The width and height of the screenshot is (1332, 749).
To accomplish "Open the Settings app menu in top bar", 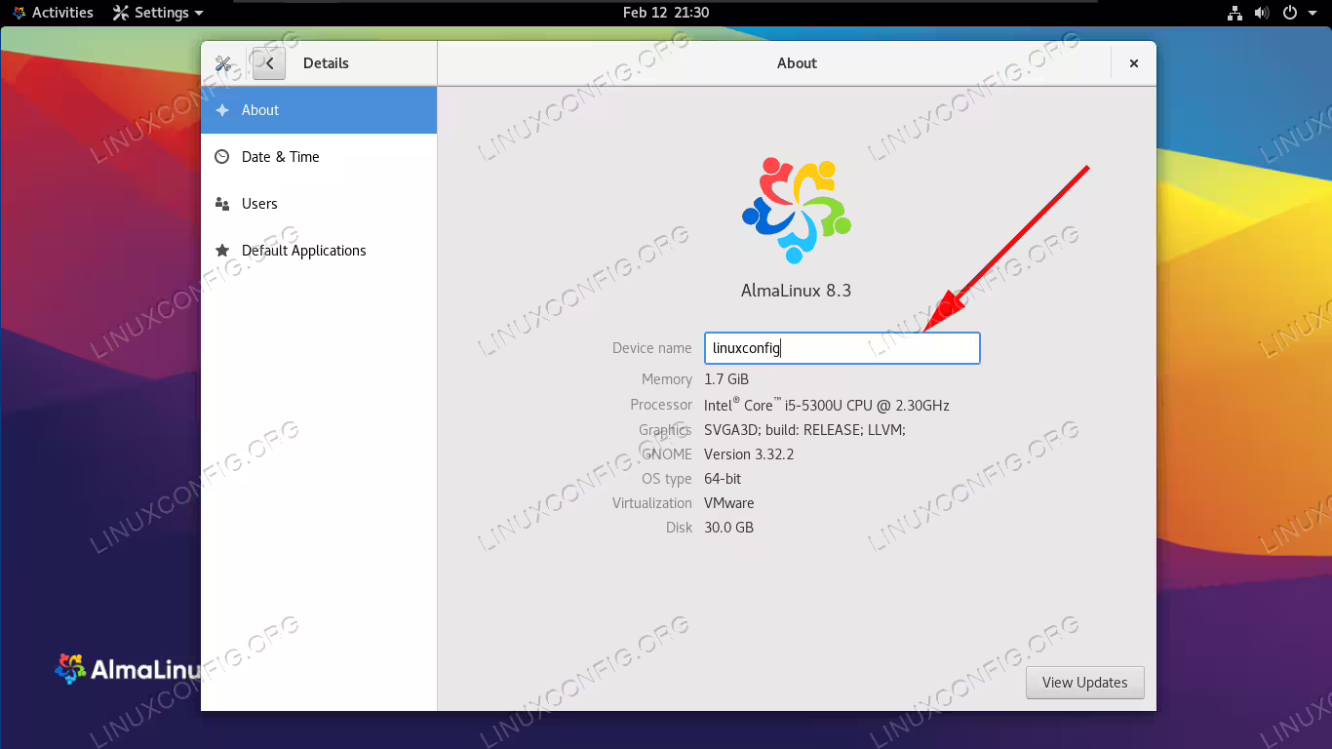I will 158,13.
